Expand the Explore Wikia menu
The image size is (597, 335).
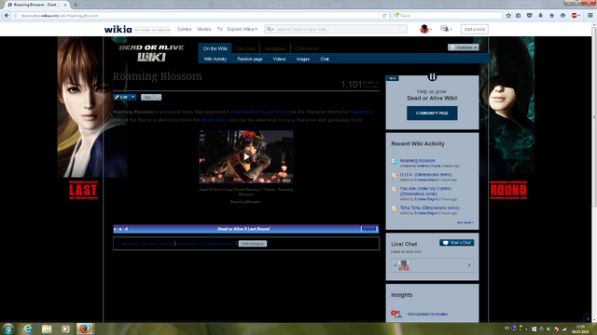(x=243, y=29)
